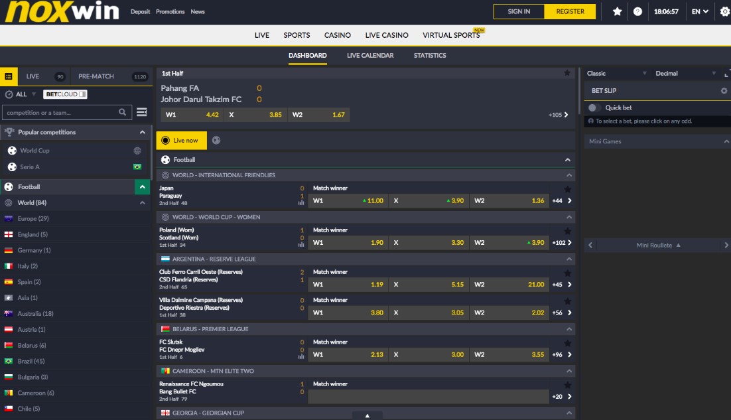This screenshot has height=420, width=731.
Task: Favorite the Club Ferro Carril Oeste match
Action: [x=567, y=273]
